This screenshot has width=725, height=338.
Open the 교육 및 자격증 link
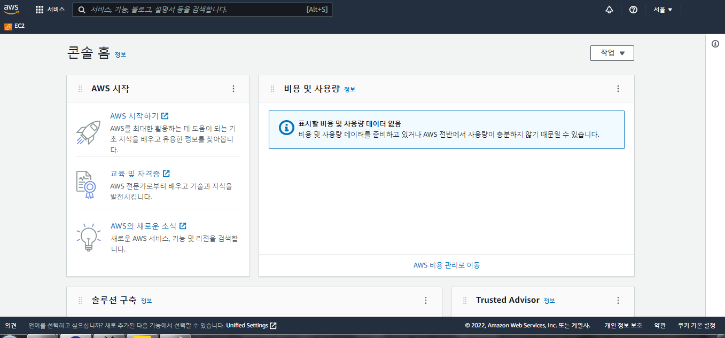point(140,174)
